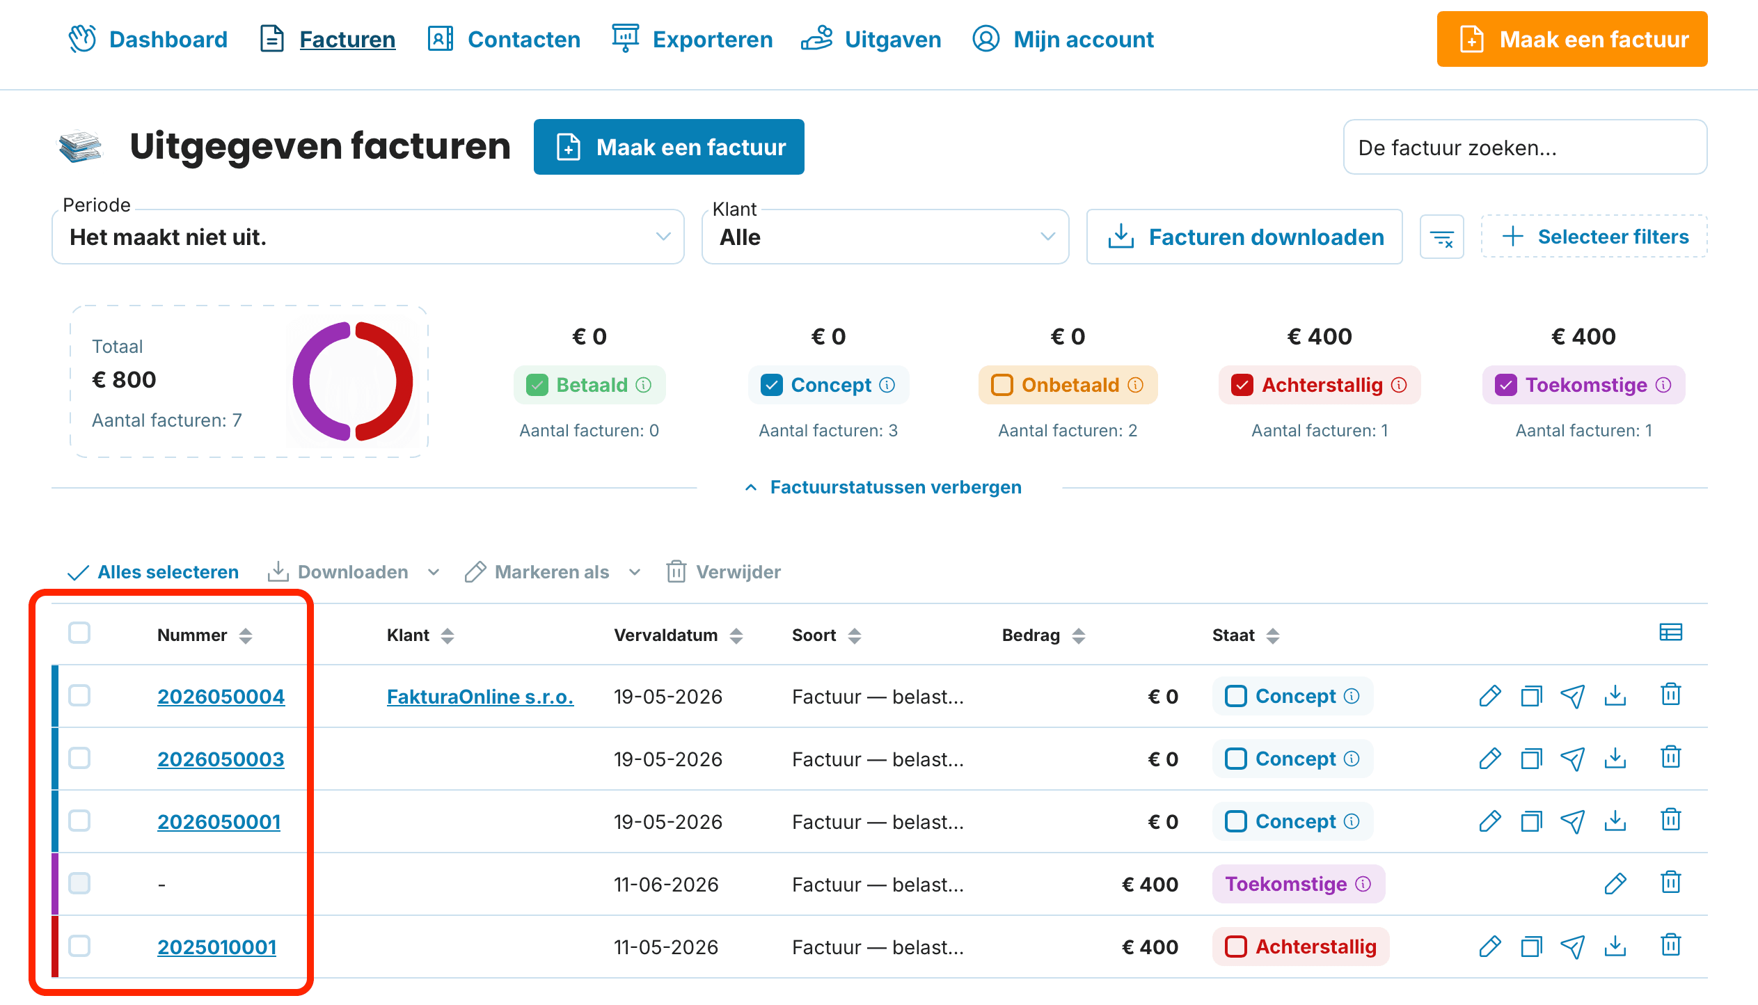
Task: Open the Exporteren section
Action: pos(692,39)
